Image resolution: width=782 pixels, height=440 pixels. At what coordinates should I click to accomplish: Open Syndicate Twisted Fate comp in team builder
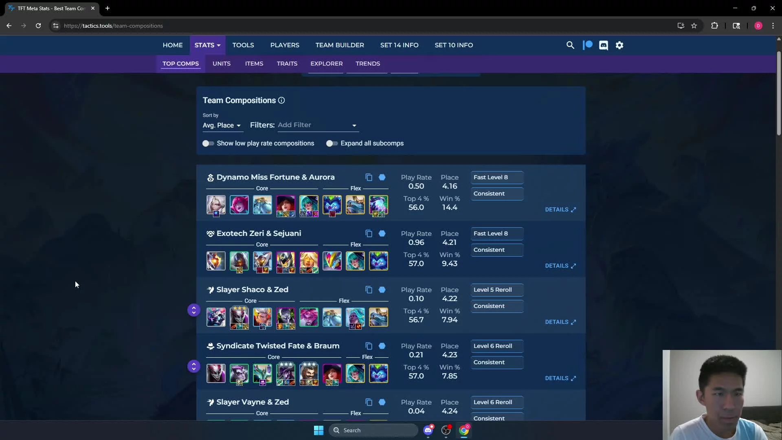click(x=382, y=346)
